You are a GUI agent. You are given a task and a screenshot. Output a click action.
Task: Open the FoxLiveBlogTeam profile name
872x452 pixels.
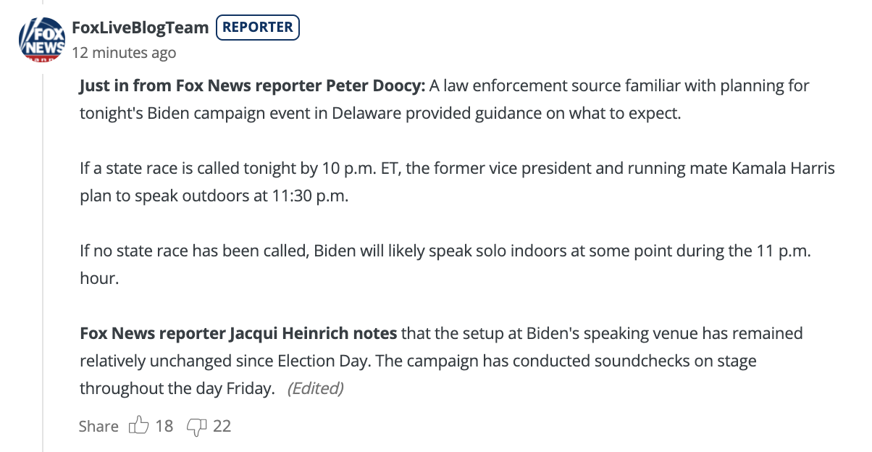[x=140, y=28]
